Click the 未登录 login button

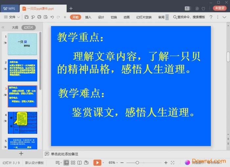point(219,8)
